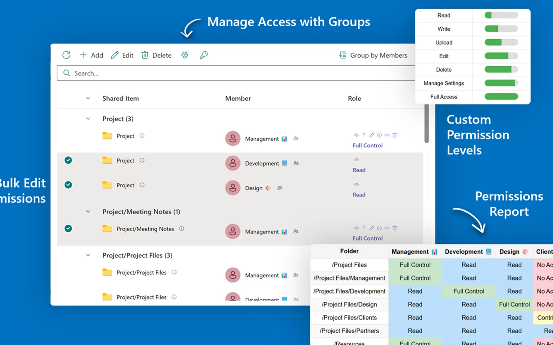Click Role column header
Image resolution: width=553 pixels, height=345 pixels.
tap(354, 98)
